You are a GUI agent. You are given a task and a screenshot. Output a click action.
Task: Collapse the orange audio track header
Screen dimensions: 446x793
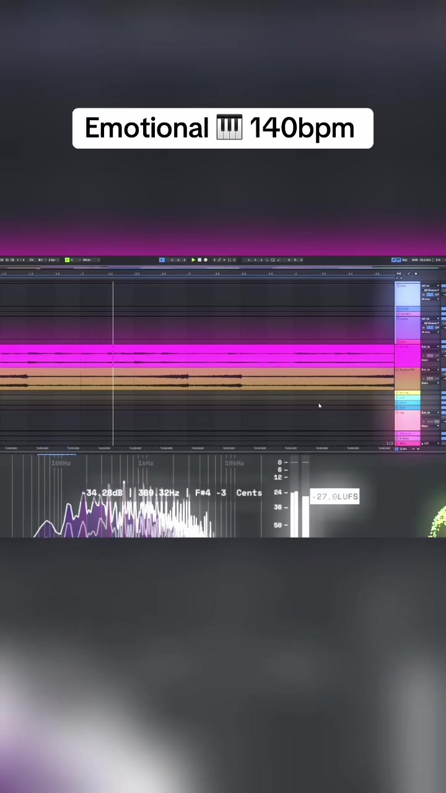coord(397,370)
